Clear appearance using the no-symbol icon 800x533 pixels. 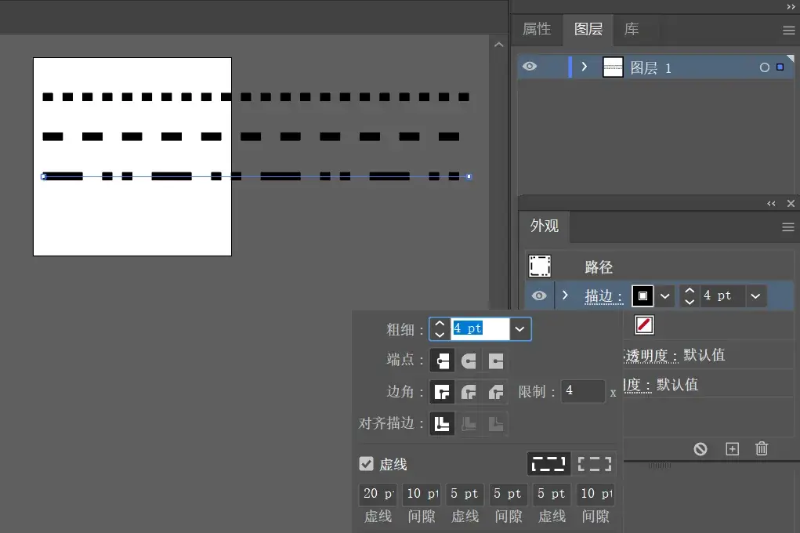coord(700,449)
